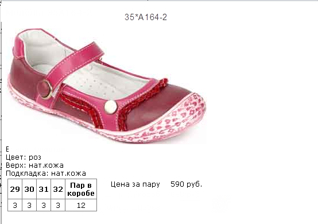Click the size 31 header cell
Screen dimensions: 318x224
click(x=44, y=189)
